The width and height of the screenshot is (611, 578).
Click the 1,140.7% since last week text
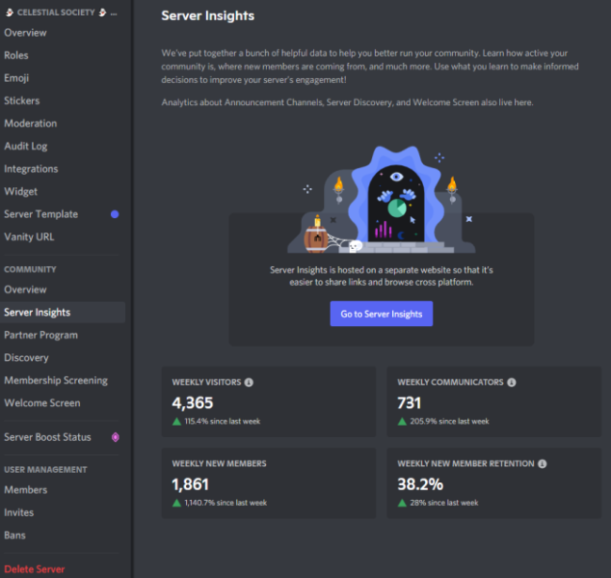click(226, 503)
